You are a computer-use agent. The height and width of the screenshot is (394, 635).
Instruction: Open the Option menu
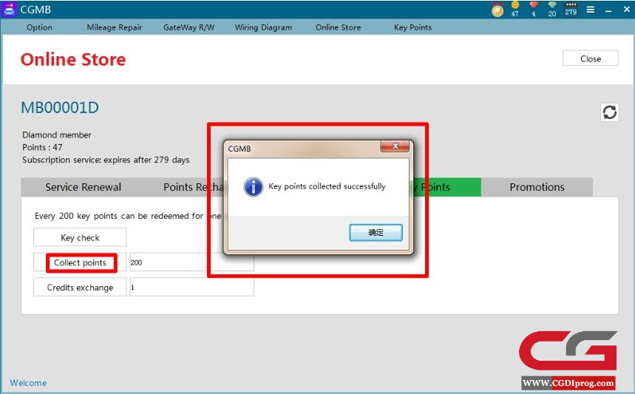(x=39, y=27)
